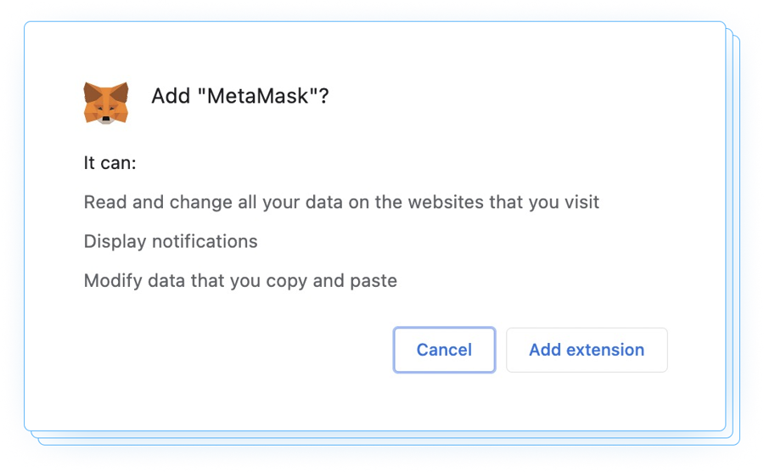
Task: Click the read and change data permission line
Action: (341, 202)
